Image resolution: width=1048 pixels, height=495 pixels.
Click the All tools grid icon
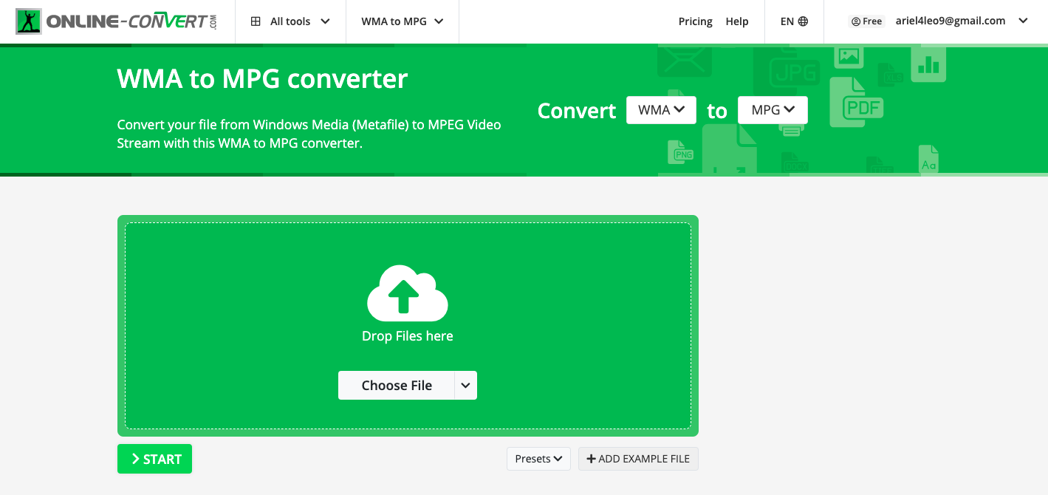click(x=256, y=21)
